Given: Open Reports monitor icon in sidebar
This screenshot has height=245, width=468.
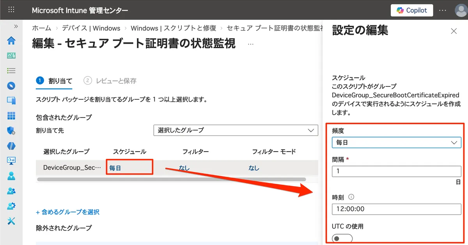Looking at the screenshot, I should pos(11,160).
